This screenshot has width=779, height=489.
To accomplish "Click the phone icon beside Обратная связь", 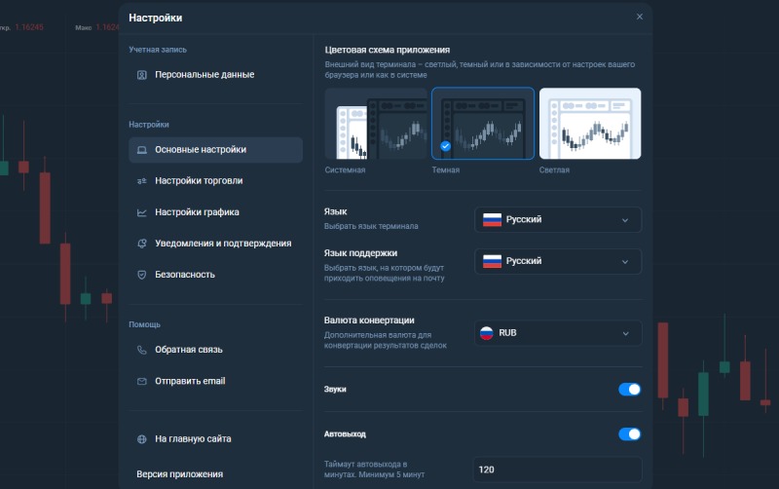I will (x=141, y=350).
